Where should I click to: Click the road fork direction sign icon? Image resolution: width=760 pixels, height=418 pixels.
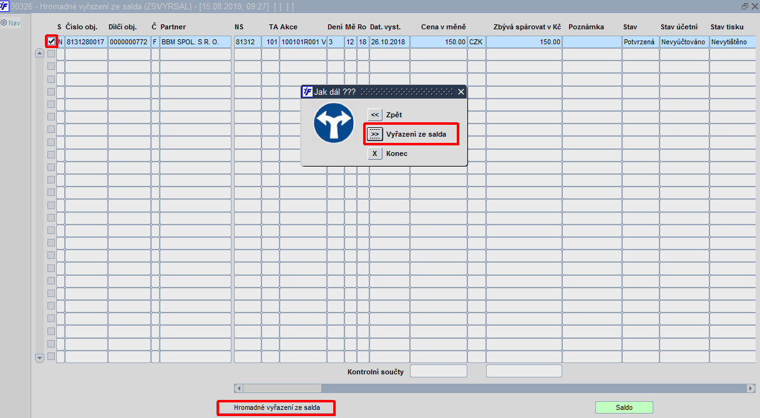point(334,122)
